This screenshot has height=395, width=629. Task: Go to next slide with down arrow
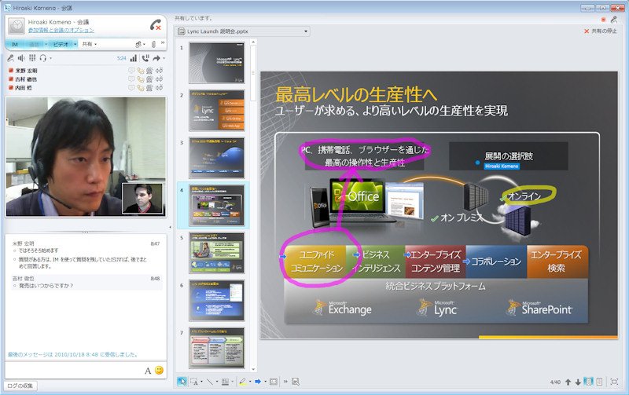[578, 382]
